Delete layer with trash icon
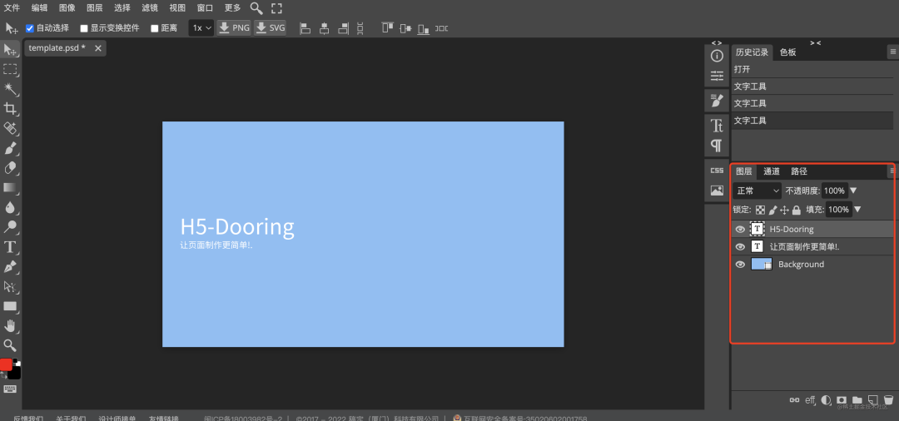 (888, 400)
